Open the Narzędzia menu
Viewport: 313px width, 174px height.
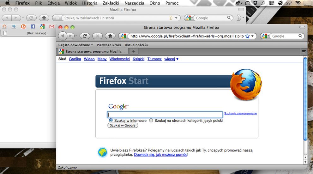tap(134, 3)
